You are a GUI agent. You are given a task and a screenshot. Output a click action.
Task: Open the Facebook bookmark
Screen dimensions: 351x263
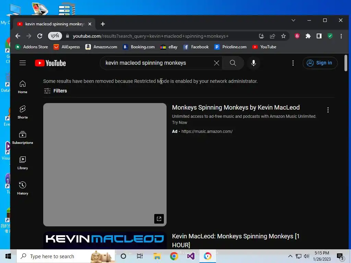click(x=196, y=47)
